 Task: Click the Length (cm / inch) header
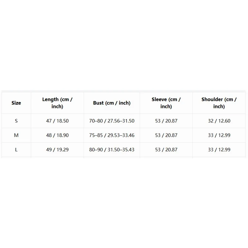[x=57, y=103]
